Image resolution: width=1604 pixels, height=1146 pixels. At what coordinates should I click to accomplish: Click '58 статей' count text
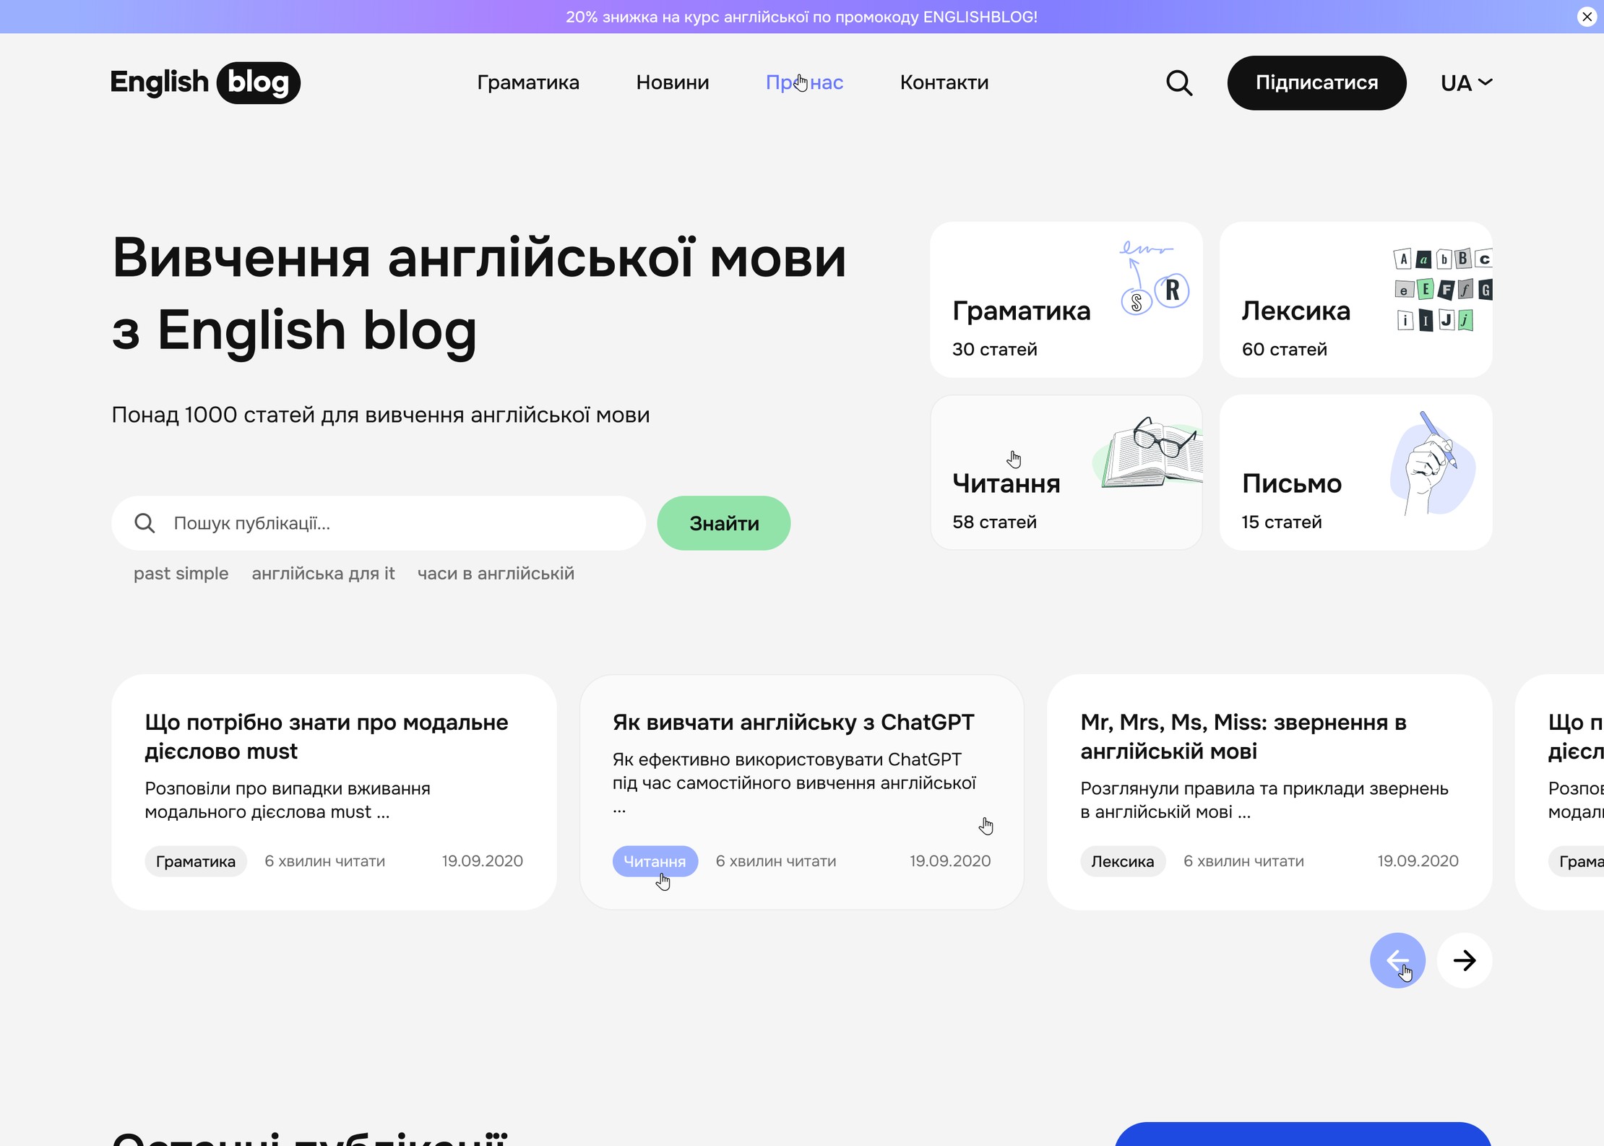[994, 522]
